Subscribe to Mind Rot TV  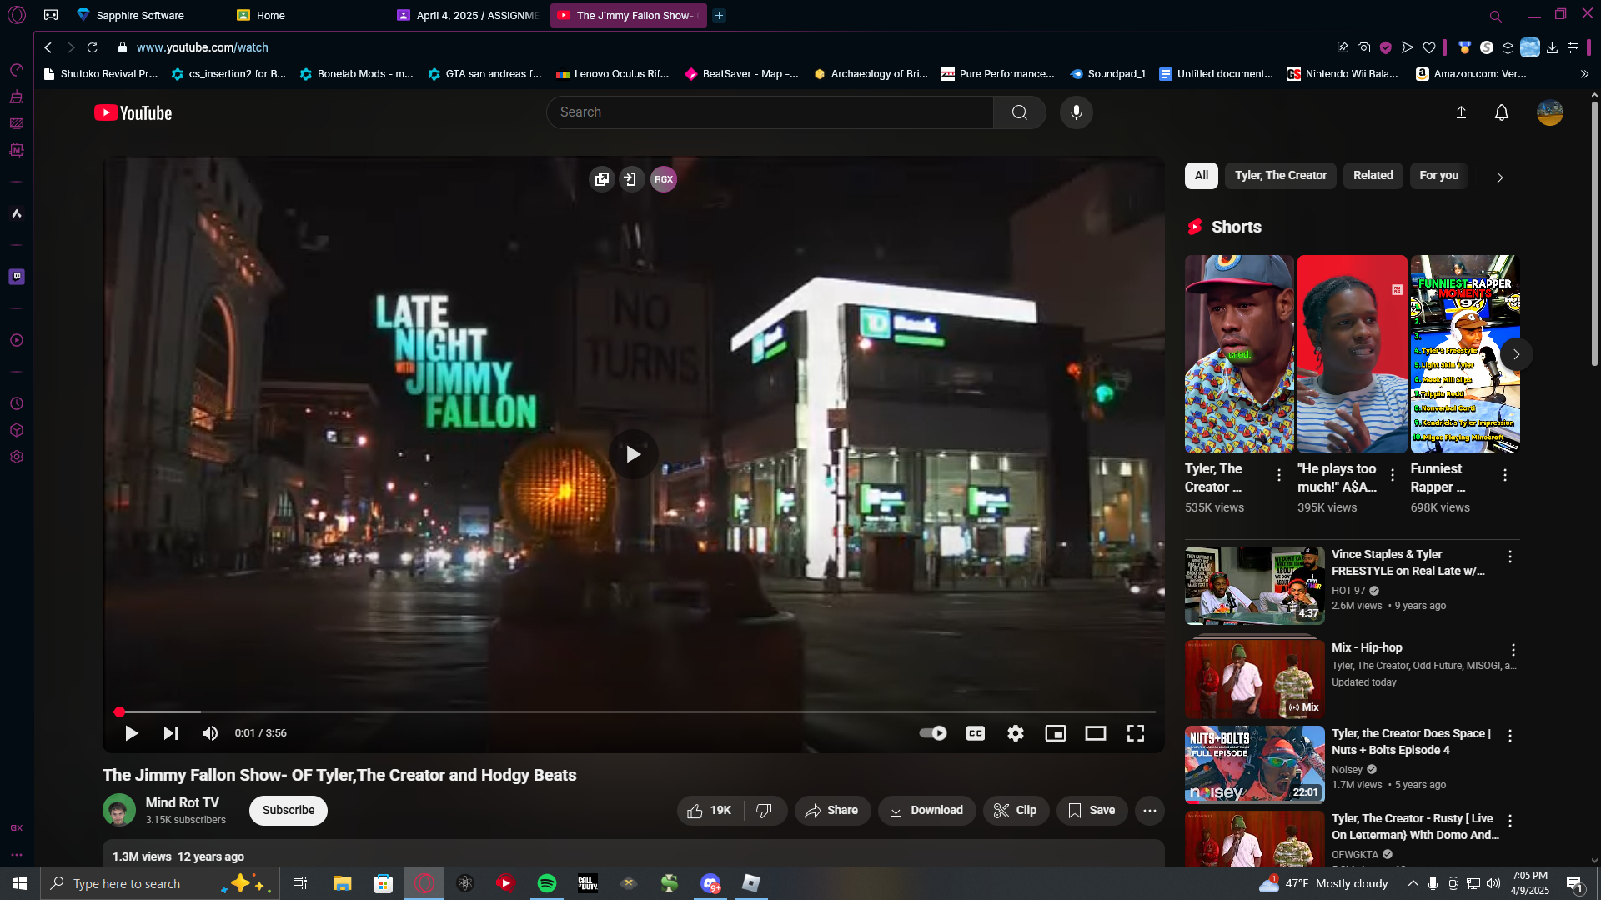[x=289, y=810]
